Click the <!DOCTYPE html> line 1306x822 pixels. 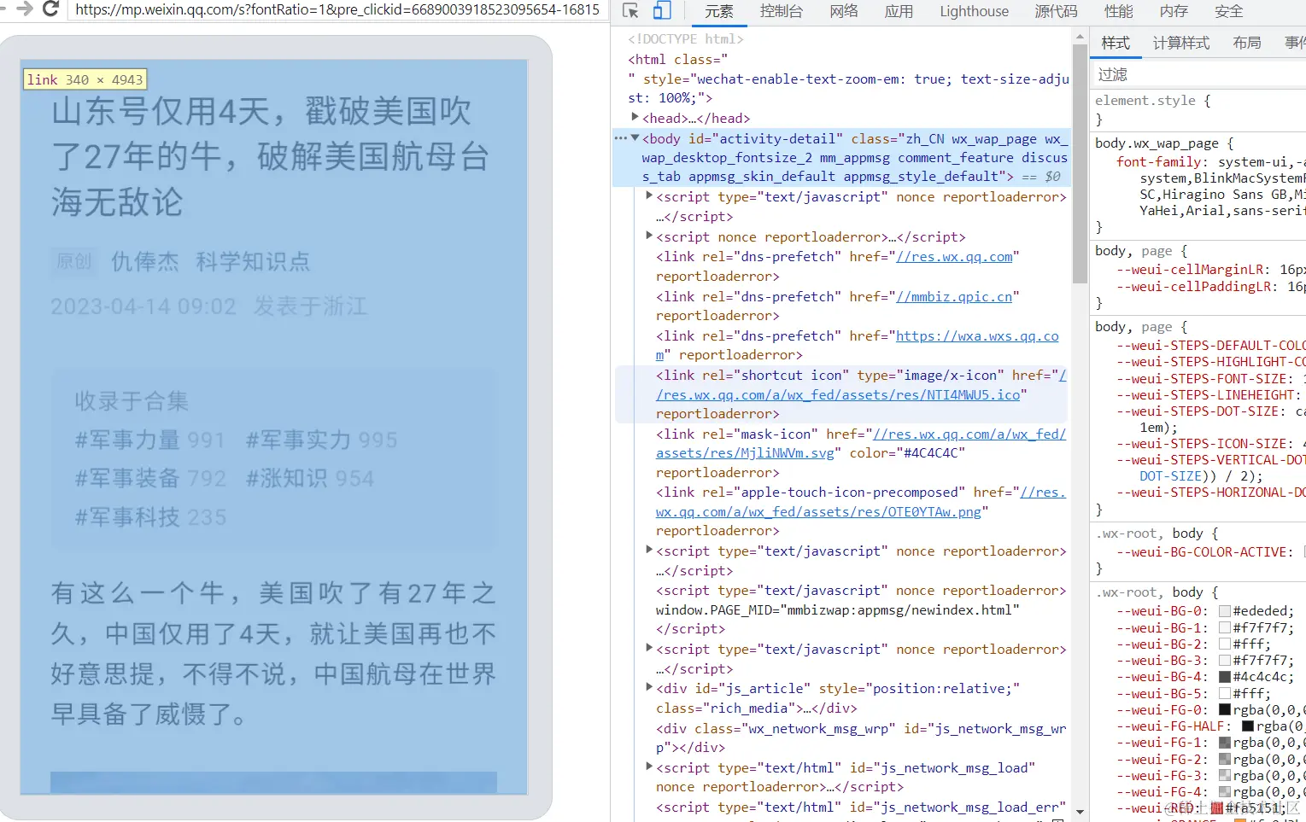click(x=686, y=39)
